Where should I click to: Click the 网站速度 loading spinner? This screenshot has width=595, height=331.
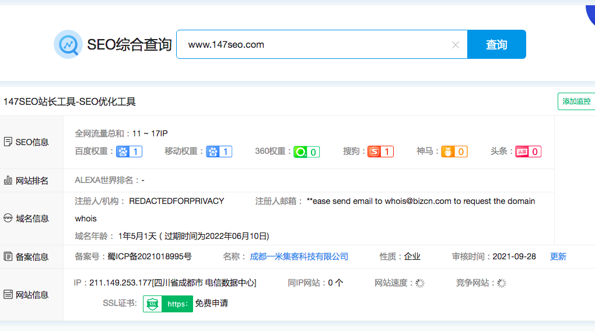[419, 283]
